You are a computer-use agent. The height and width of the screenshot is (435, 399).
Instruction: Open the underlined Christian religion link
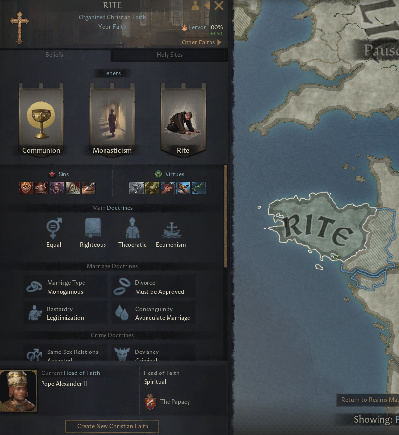point(119,17)
